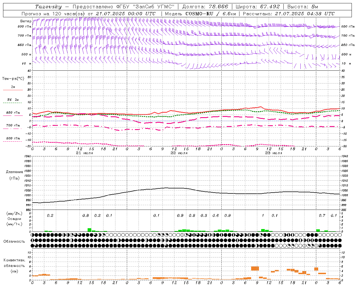Click the tallest green precipitation bar on 21 июля
356x285 pixels.
click(90, 230)
